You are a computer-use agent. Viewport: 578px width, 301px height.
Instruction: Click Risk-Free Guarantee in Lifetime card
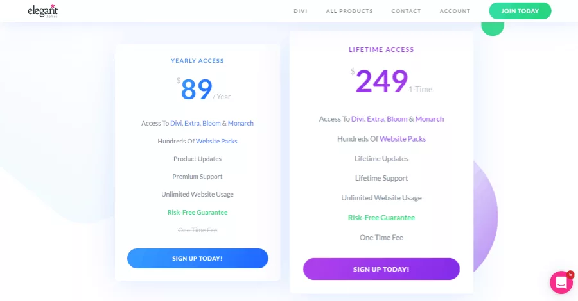[381, 218]
